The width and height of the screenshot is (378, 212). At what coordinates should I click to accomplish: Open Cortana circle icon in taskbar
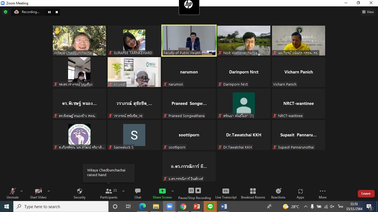click(x=115, y=206)
